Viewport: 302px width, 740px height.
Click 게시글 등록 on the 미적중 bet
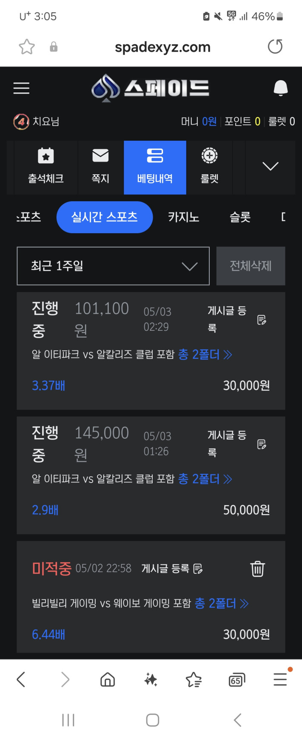click(172, 569)
